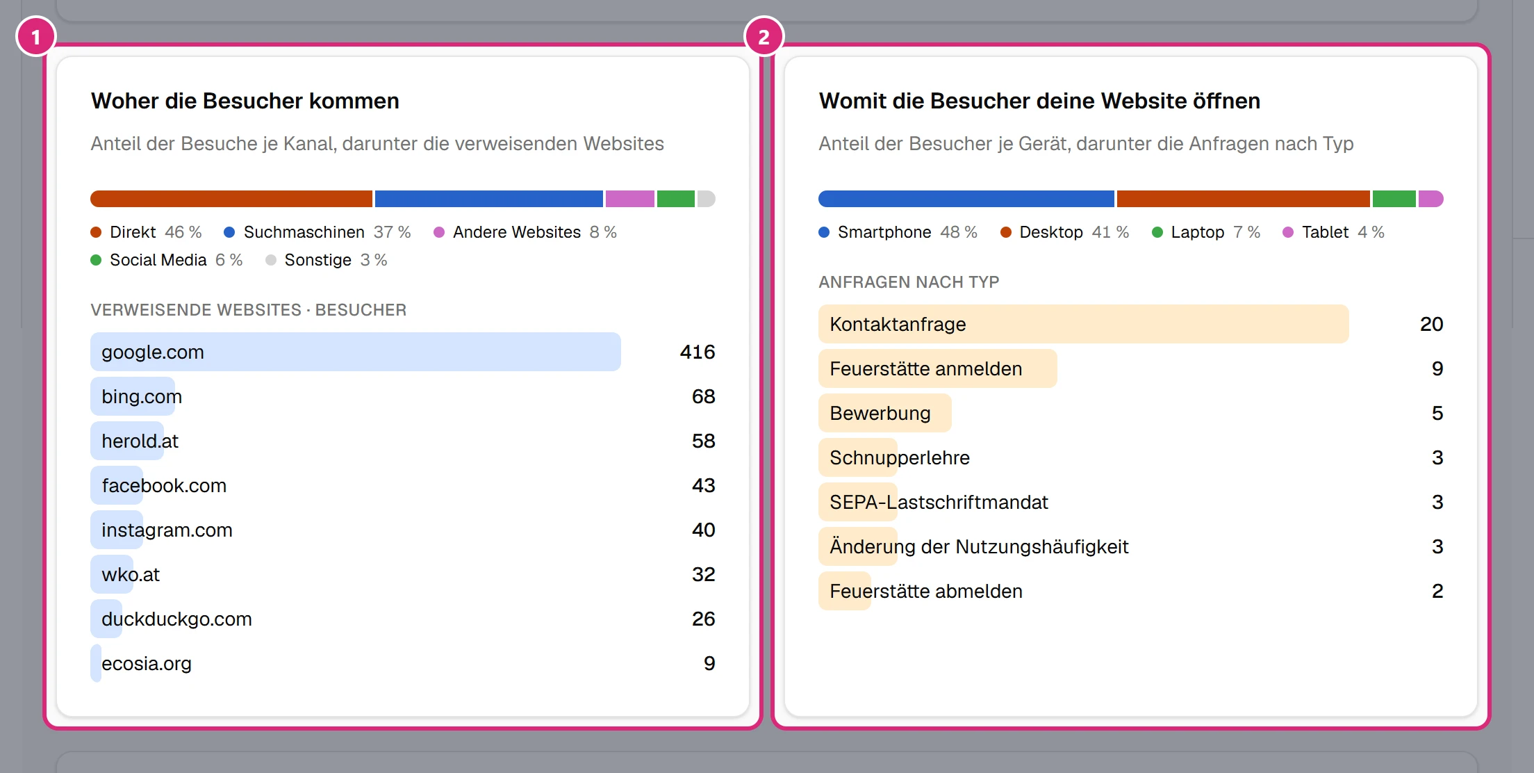Click the Suchmaschinen 37 % legend entry
Screen dimensions: 1534x773
(317, 232)
